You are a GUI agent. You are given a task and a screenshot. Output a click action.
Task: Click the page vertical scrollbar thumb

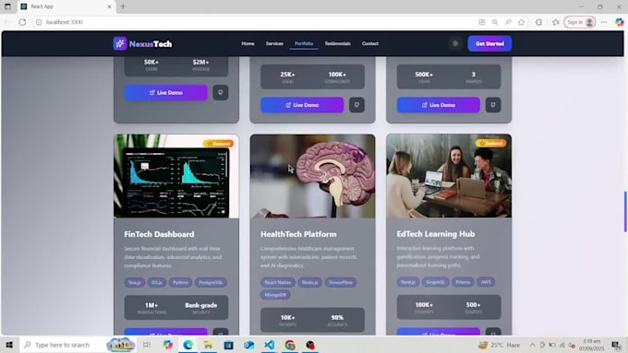point(625,211)
